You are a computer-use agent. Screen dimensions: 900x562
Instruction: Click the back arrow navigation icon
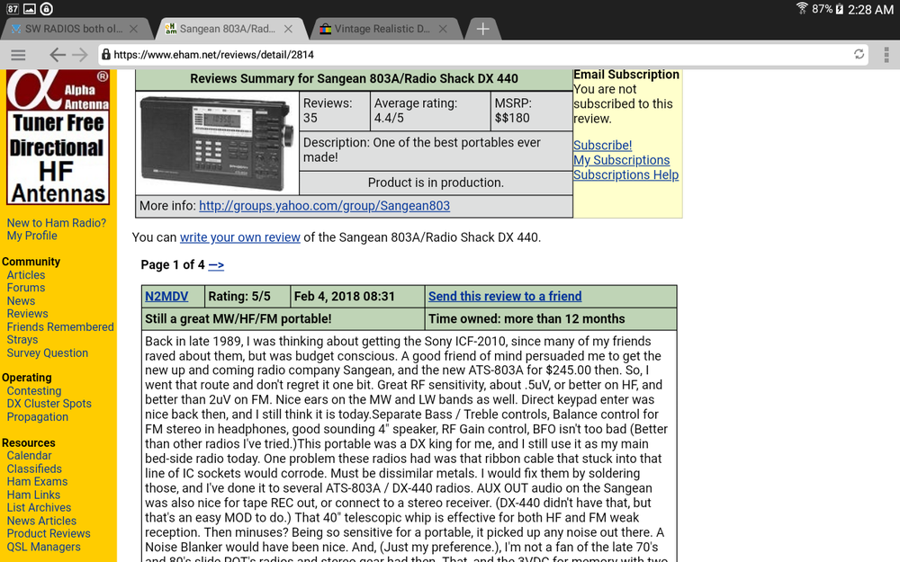coord(58,55)
